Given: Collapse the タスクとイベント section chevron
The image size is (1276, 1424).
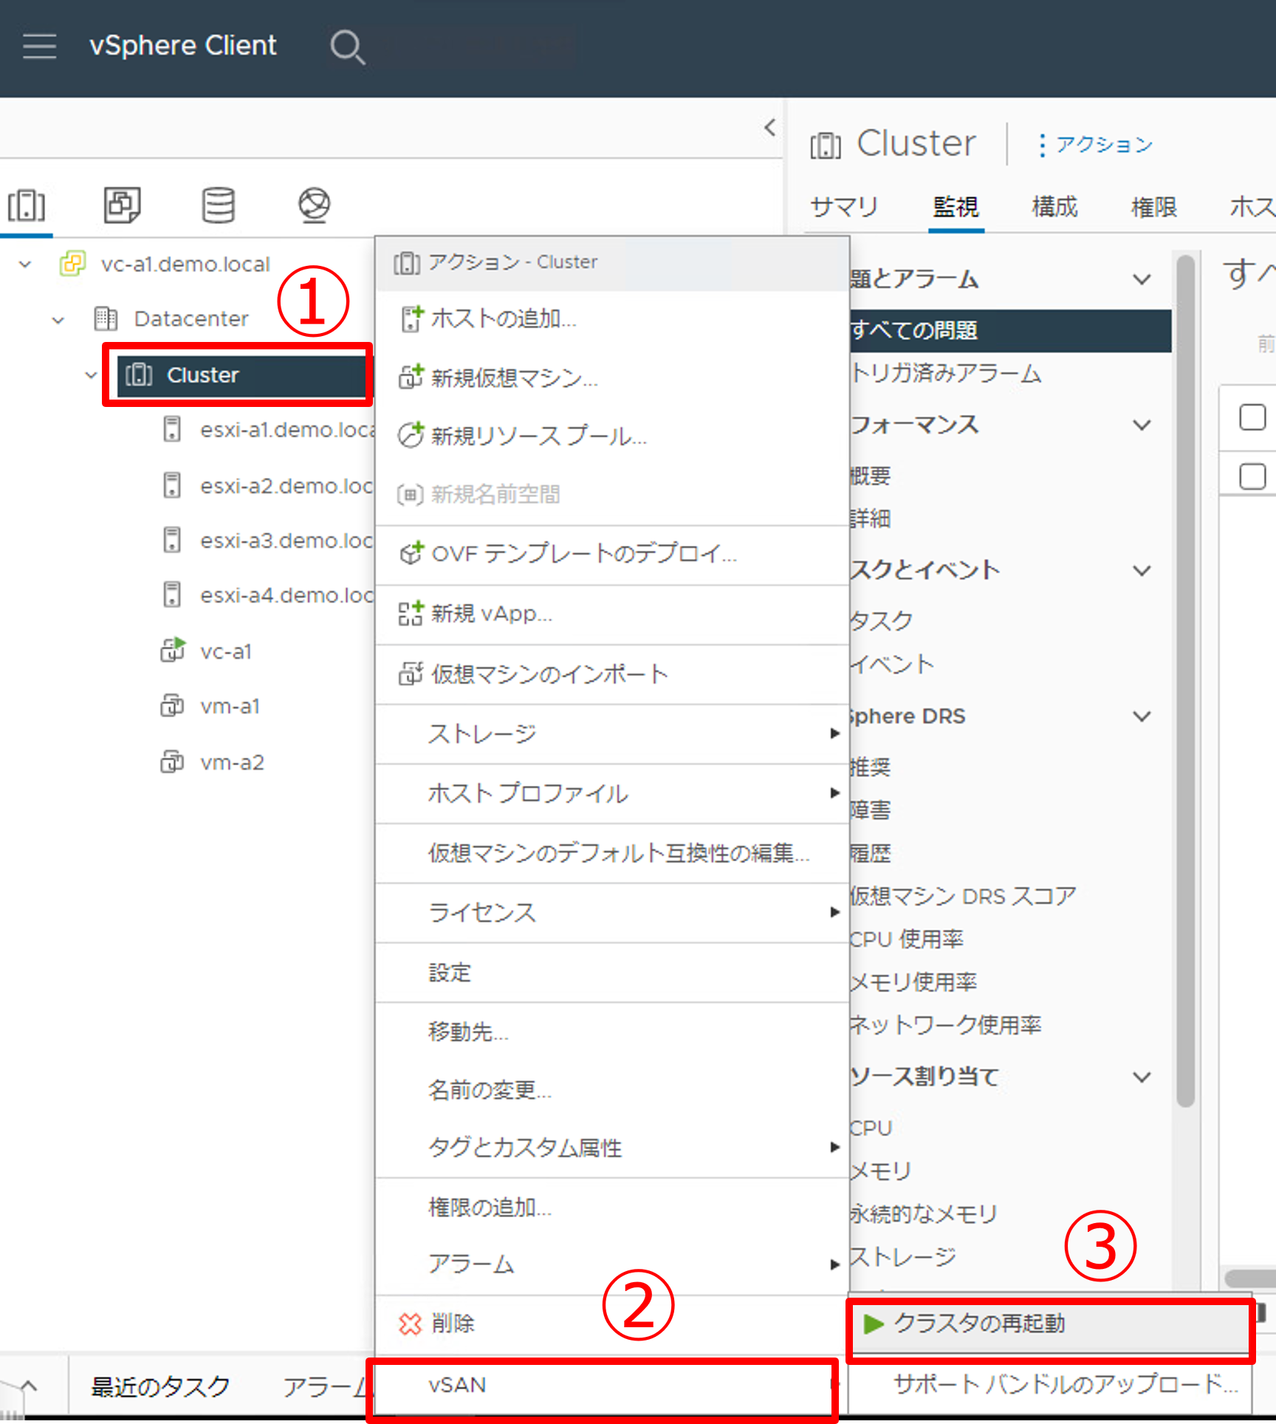Looking at the screenshot, I should coord(1142,571).
